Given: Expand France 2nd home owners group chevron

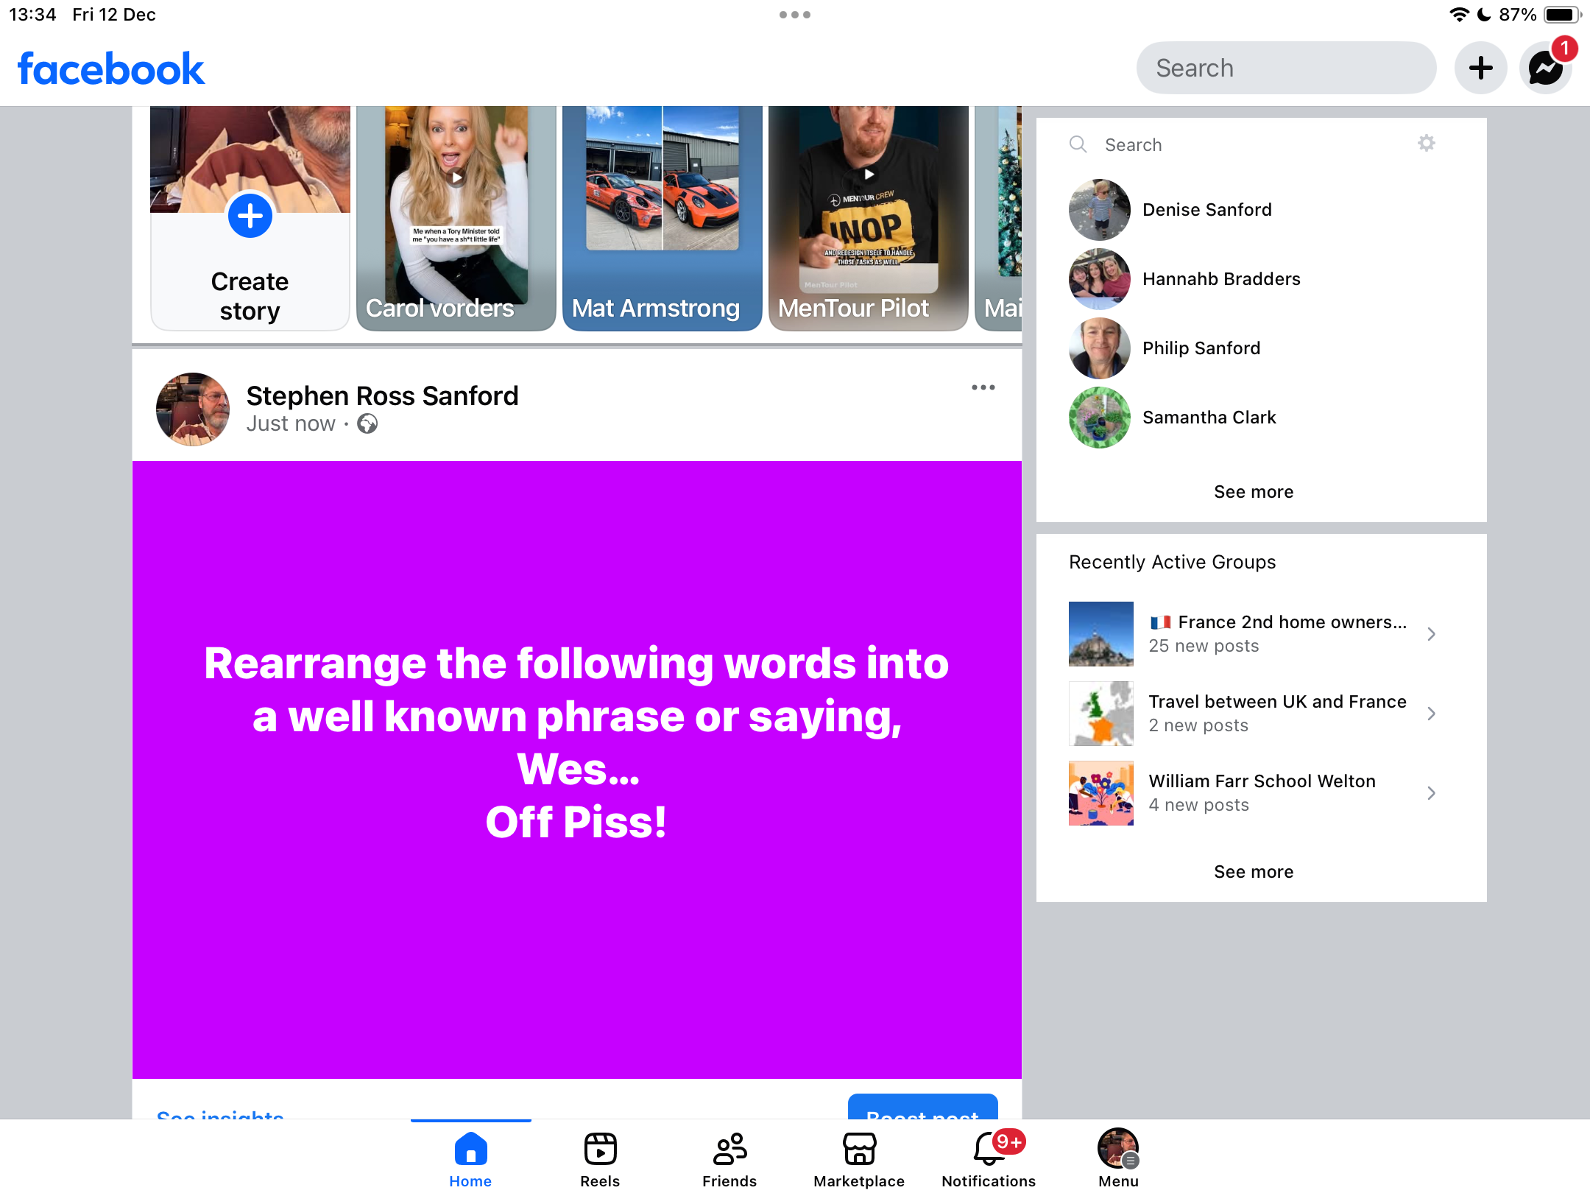Looking at the screenshot, I should [1431, 634].
